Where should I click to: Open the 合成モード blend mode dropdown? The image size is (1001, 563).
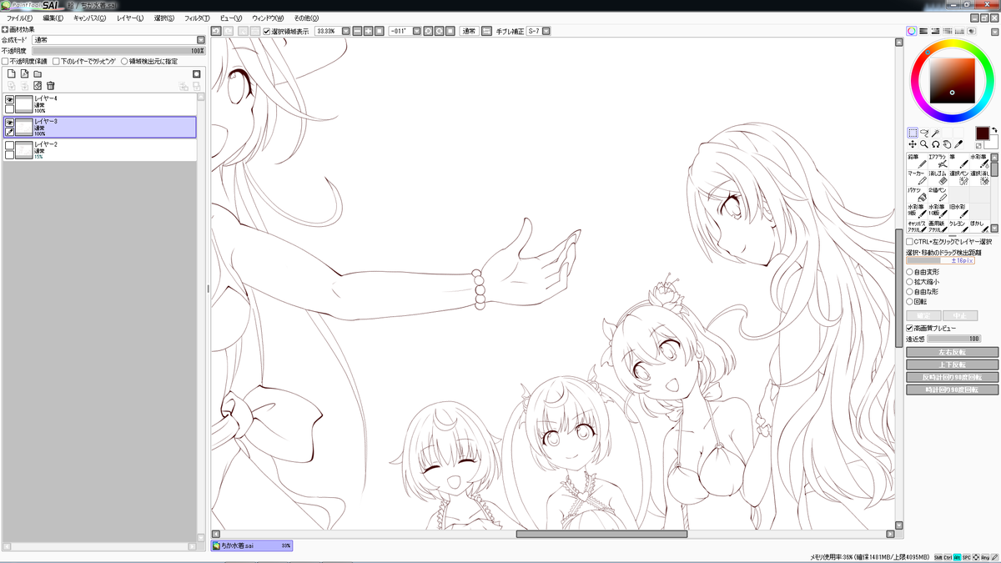pos(201,39)
